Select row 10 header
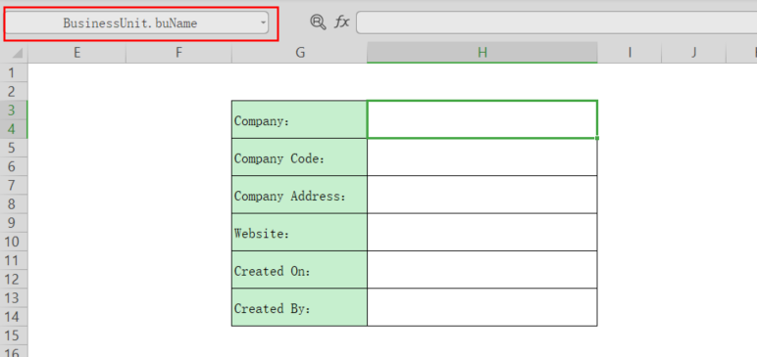The image size is (757, 357). [x=14, y=242]
